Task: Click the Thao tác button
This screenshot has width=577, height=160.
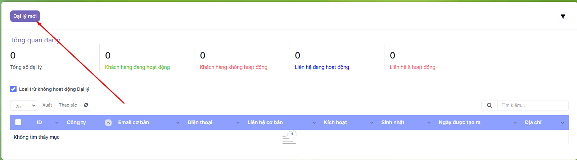Action: tap(68, 105)
